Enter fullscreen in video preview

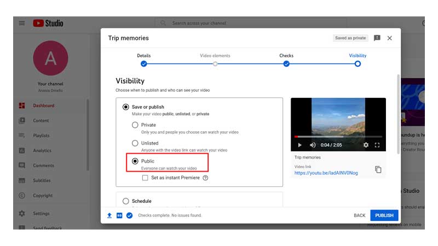point(377,145)
